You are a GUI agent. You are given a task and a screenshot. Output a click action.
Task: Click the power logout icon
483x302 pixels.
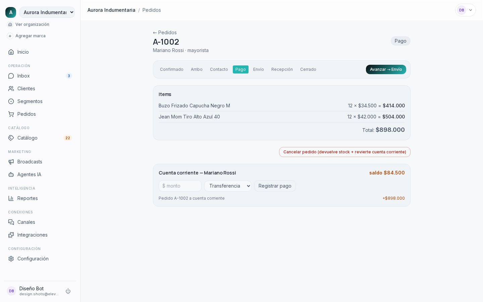click(x=68, y=291)
